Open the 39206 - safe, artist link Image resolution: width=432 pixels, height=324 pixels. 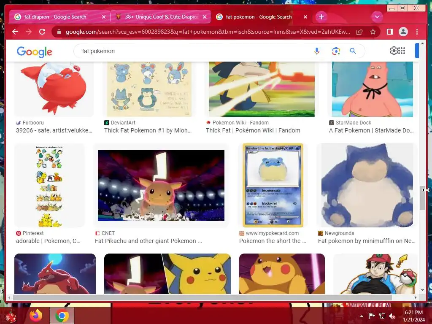pyautogui.click(x=54, y=130)
